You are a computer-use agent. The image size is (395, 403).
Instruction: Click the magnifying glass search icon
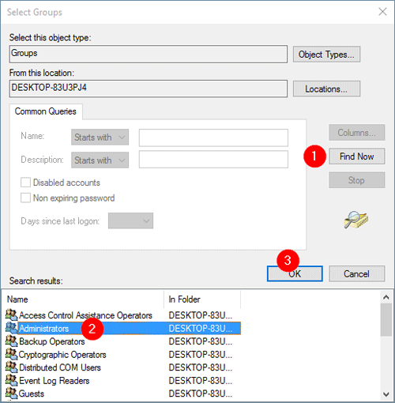(x=356, y=220)
